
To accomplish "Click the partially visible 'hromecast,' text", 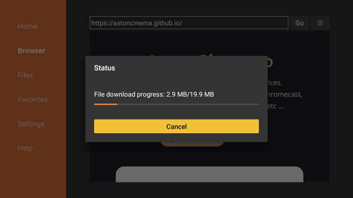I will coord(285,94).
